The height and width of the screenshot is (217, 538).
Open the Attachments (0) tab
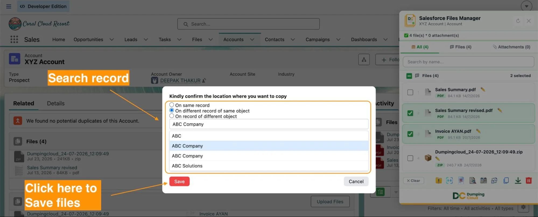(x=511, y=47)
